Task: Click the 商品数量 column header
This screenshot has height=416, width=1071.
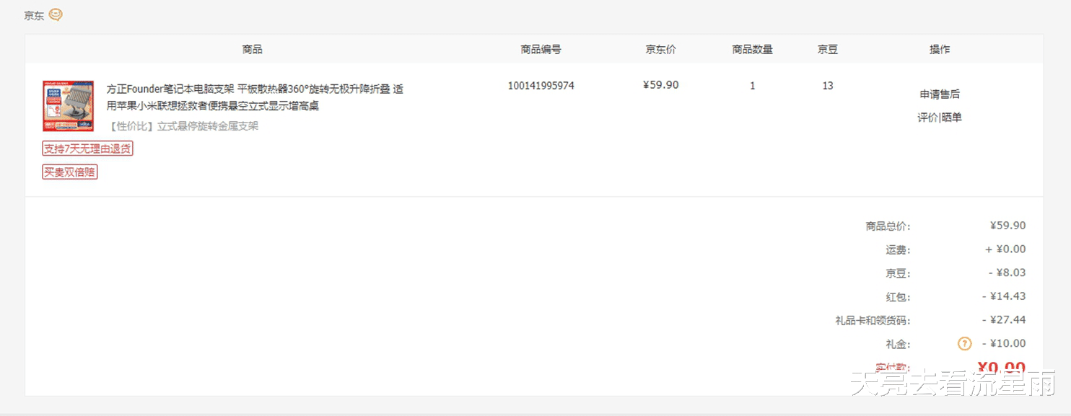Action: [x=752, y=50]
